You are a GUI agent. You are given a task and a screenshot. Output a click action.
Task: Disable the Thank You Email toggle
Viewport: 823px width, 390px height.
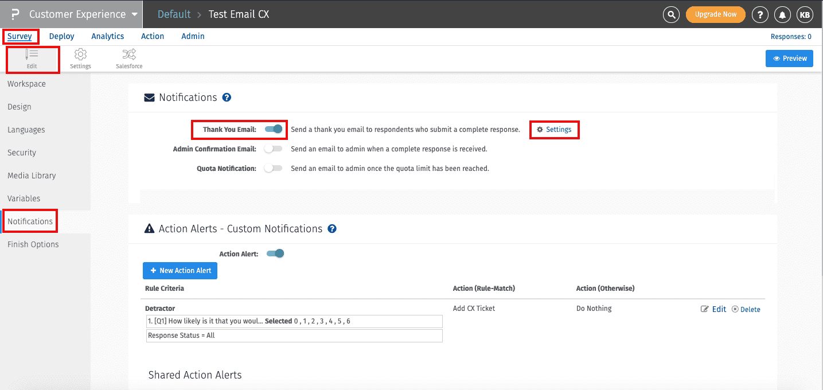coord(274,130)
